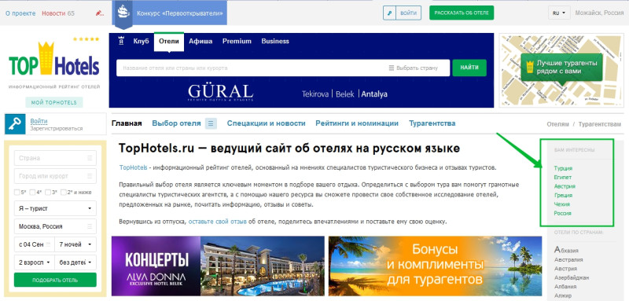Enable the 2* и ниже checkbox

click(x=64, y=193)
